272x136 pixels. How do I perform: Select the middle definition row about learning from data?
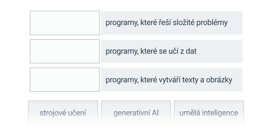pyautogui.click(x=171, y=51)
